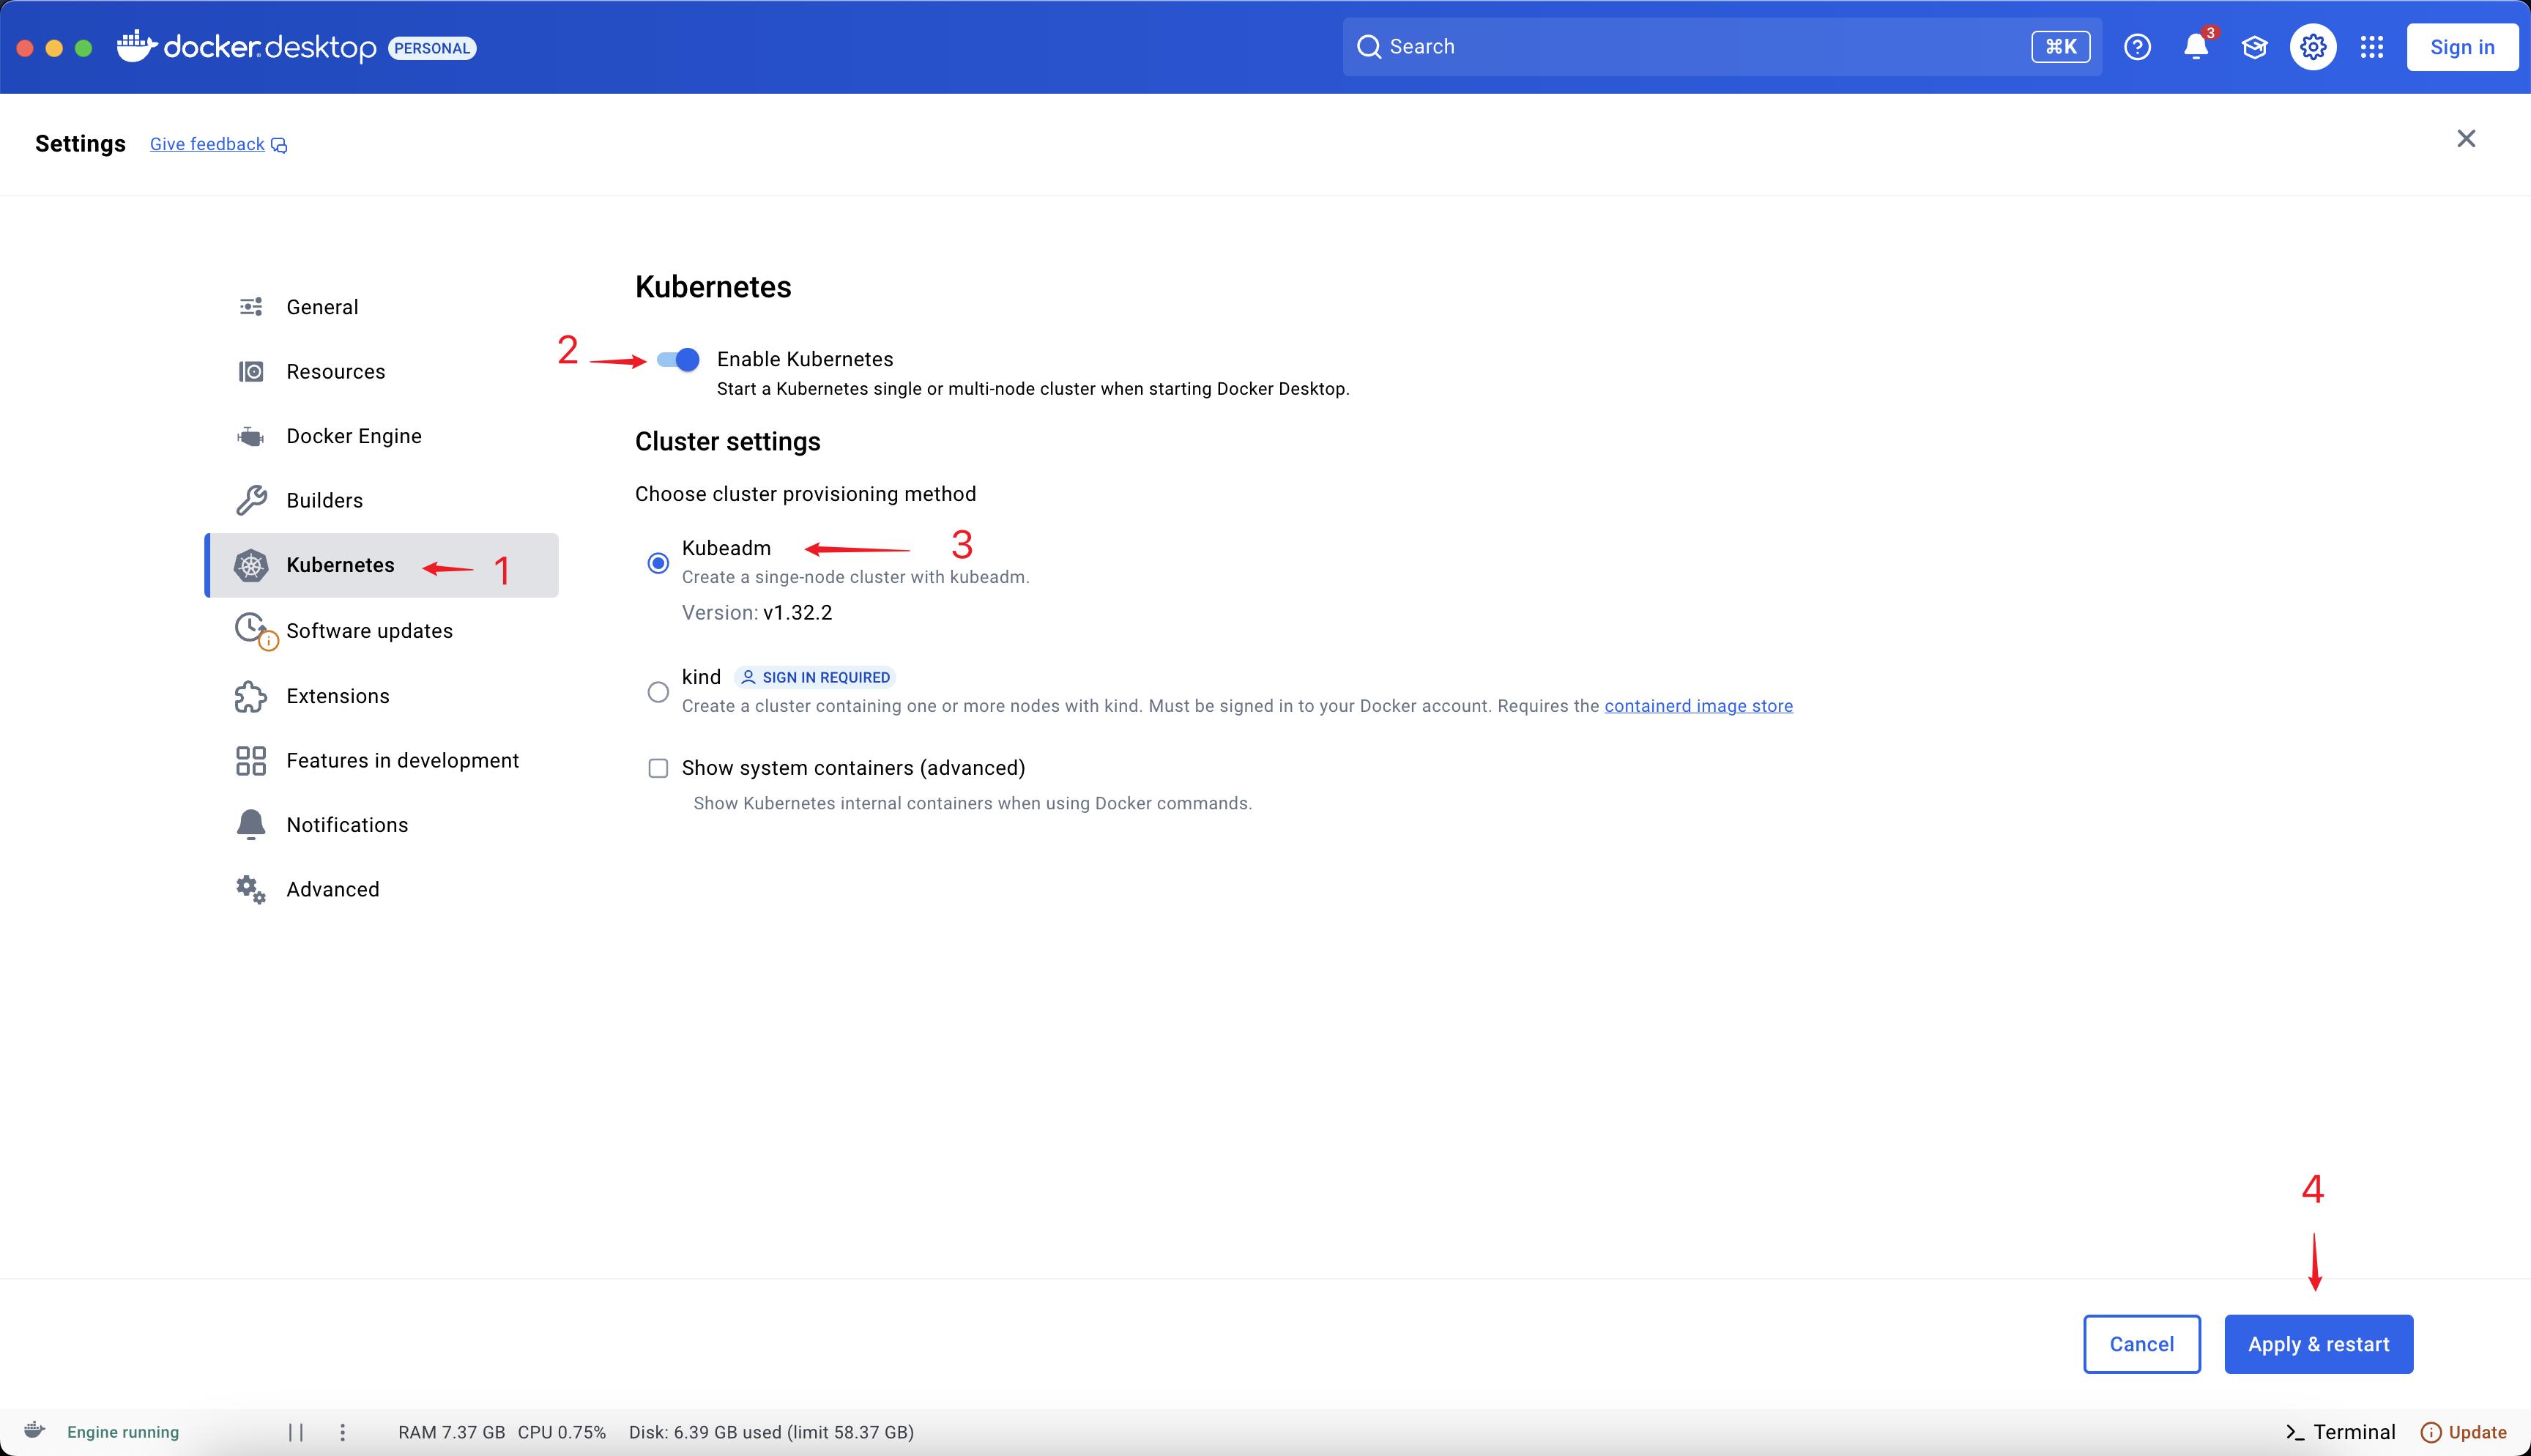Open the Advanced settings section
This screenshot has height=1456, width=2531.
click(x=382, y=889)
